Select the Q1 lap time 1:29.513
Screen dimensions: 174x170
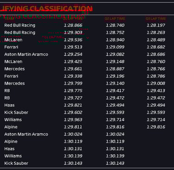coord(73,47)
